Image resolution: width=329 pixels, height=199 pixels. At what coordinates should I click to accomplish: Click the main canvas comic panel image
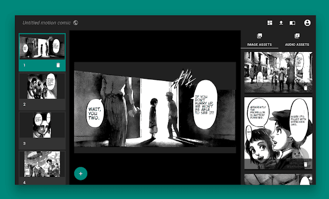[x=155, y=107]
